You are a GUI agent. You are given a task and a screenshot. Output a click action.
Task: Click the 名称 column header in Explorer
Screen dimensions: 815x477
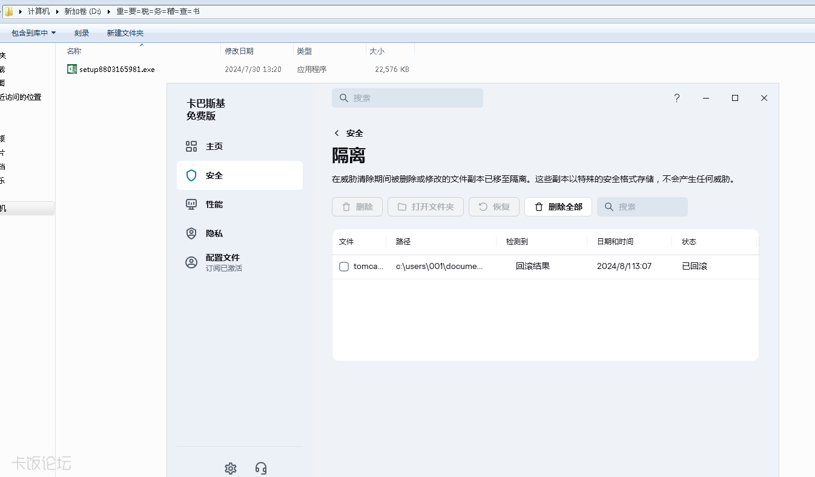coord(74,51)
